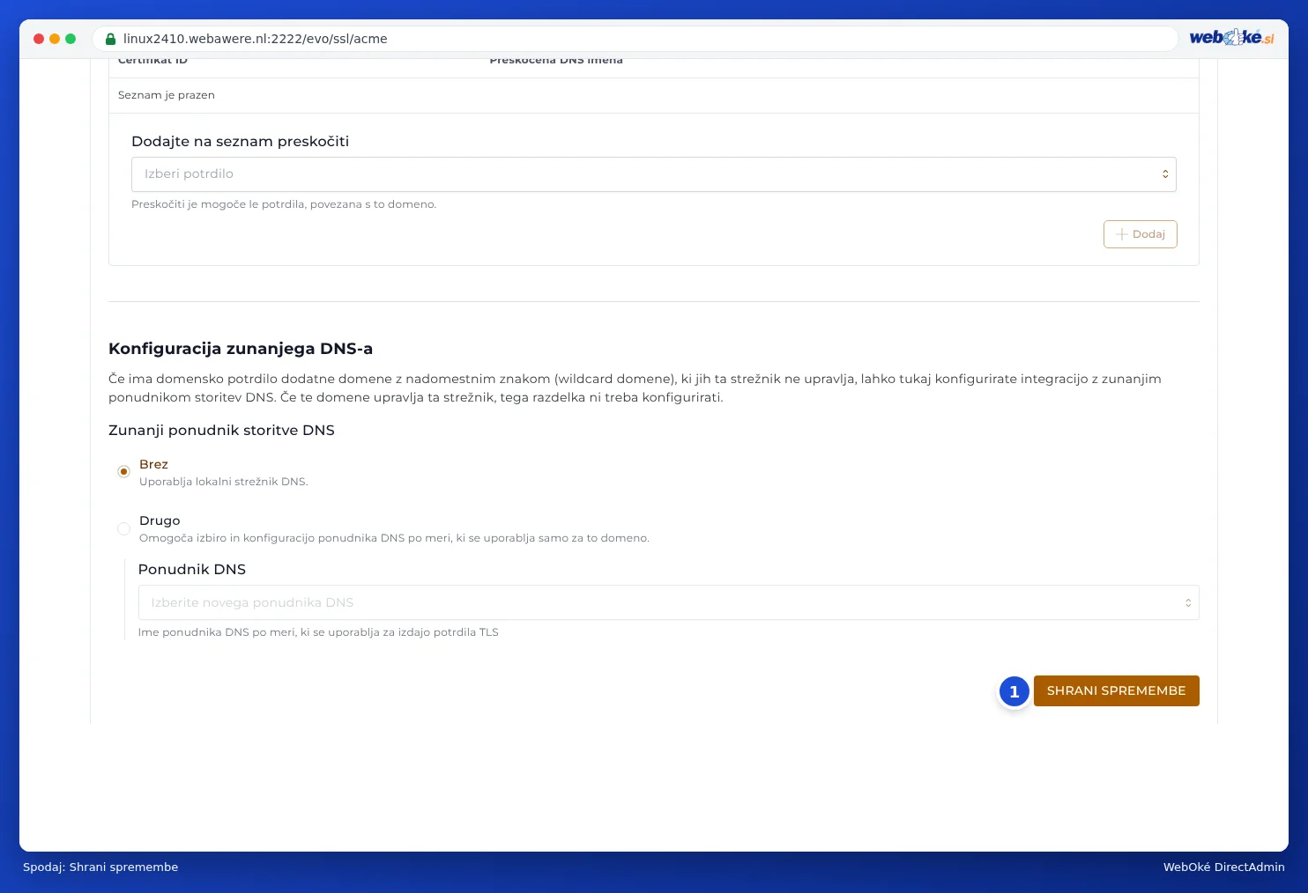
Task: Click the 'Zunanji ponudnik storitve DNS' label
Action: [221, 430]
